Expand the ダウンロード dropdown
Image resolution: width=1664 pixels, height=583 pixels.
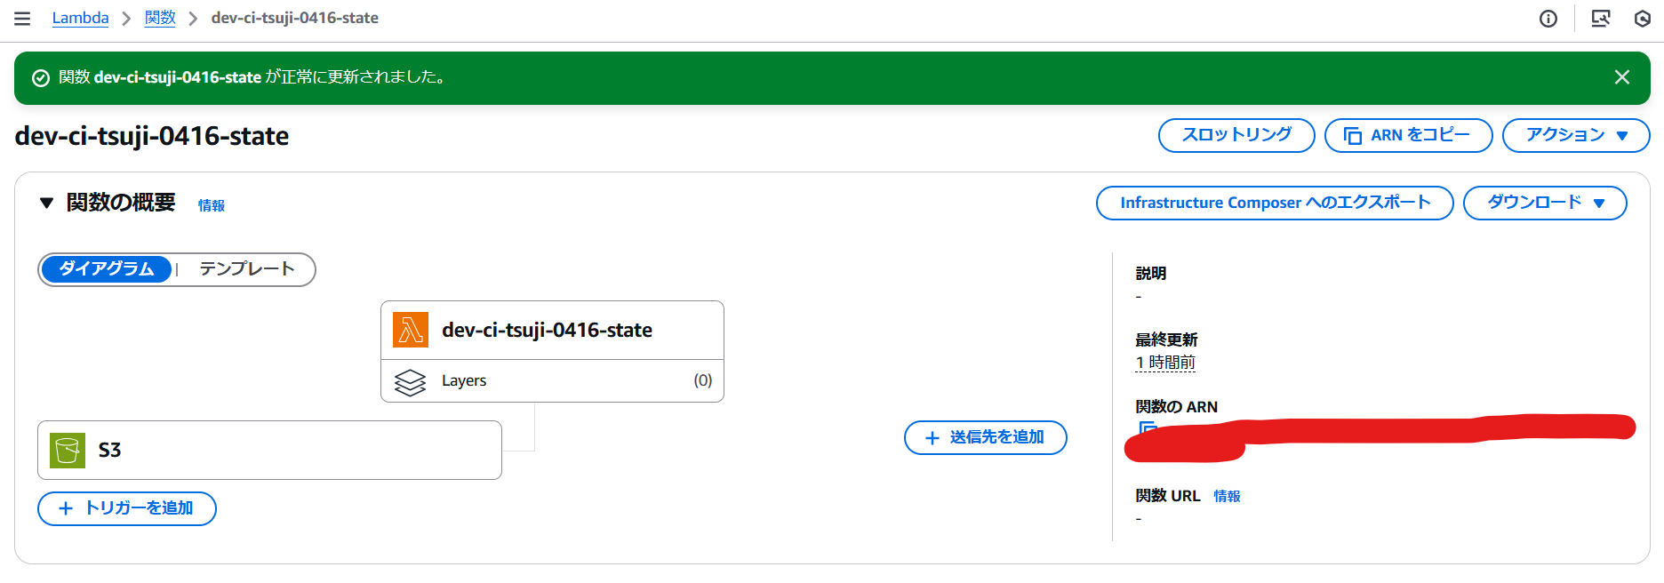point(1544,204)
